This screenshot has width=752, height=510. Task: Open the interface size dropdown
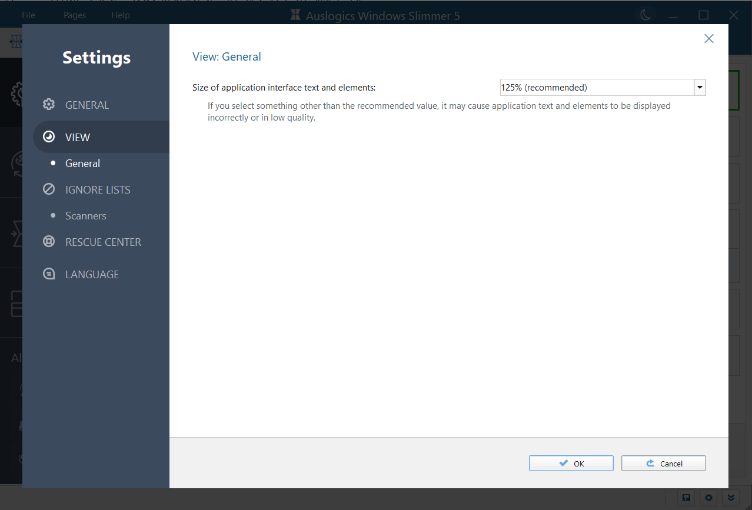(700, 87)
